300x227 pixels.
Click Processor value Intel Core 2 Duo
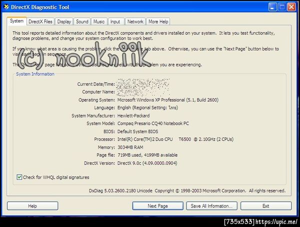click(175, 139)
